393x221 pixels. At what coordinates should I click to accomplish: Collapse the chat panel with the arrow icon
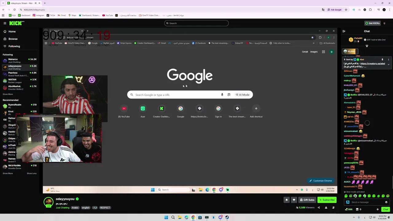tap(344, 31)
